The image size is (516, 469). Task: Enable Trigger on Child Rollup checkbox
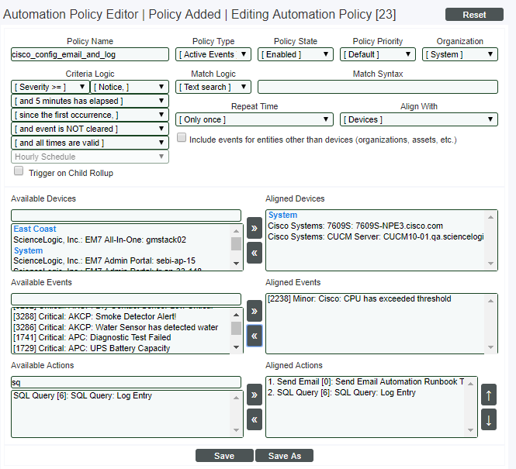pos(19,171)
